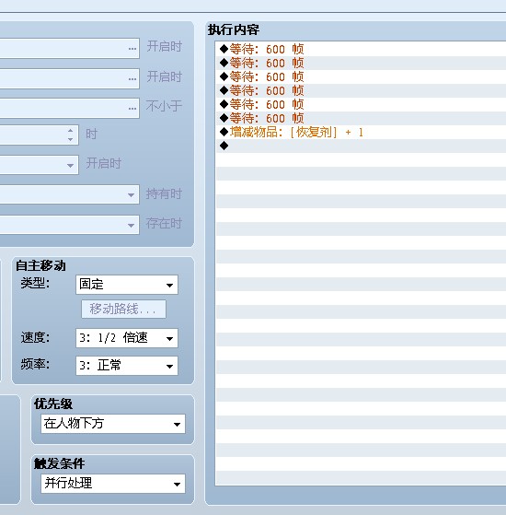Select the empty diamond row below 增减物品
The height and width of the screenshot is (515, 506).
click(361, 146)
